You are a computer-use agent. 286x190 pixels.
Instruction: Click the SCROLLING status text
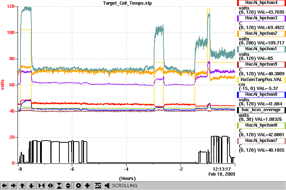click(x=125, y=186)
